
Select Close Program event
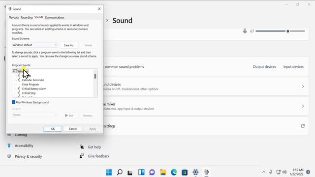(x=31, y=84)
